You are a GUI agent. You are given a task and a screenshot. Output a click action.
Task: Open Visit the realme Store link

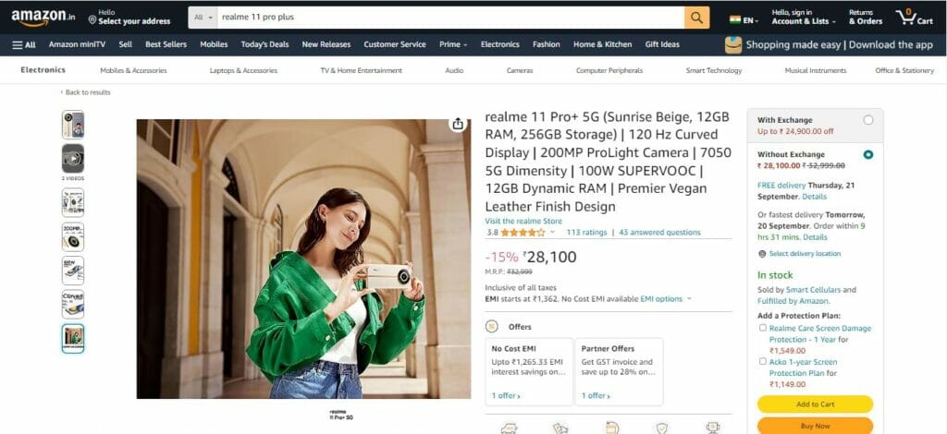click(x=523, y=222)
